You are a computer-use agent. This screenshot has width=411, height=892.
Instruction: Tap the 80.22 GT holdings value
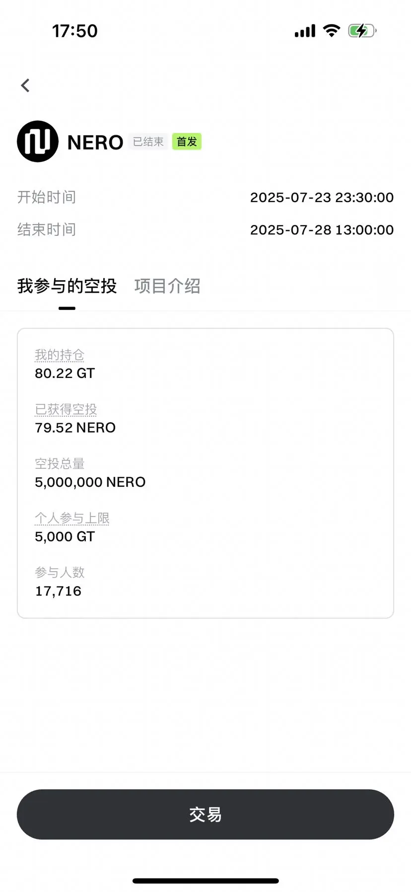click(65, 373)
